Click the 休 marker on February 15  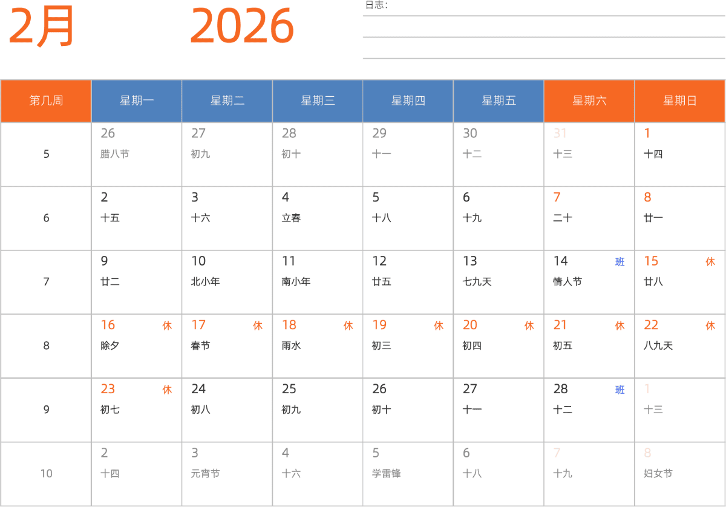tap(710, 262)
